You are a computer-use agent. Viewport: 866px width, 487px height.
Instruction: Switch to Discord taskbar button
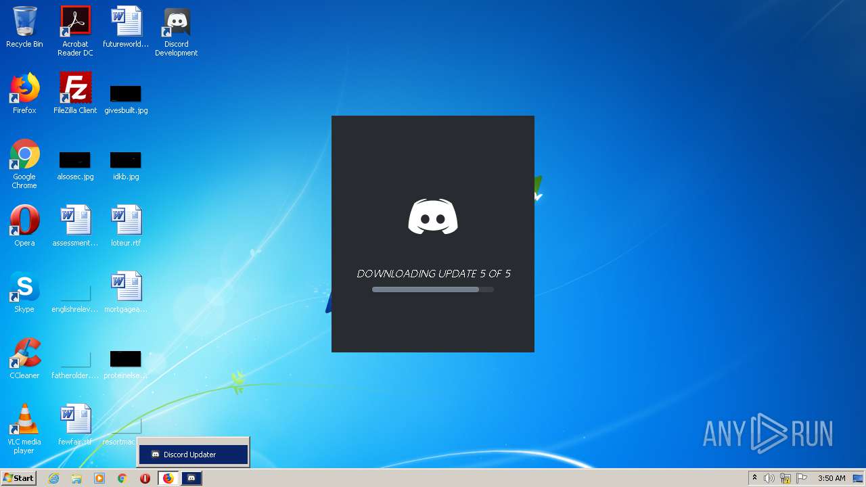[191, 478]
